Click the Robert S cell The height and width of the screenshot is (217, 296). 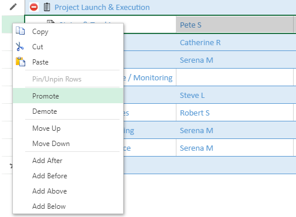click(x=234, y=113)
